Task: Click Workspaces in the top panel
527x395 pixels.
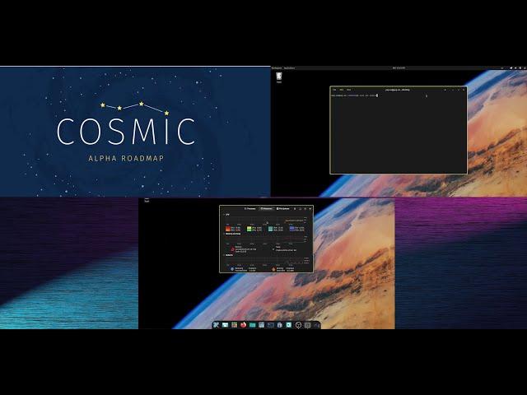Action: coord(277,68)
